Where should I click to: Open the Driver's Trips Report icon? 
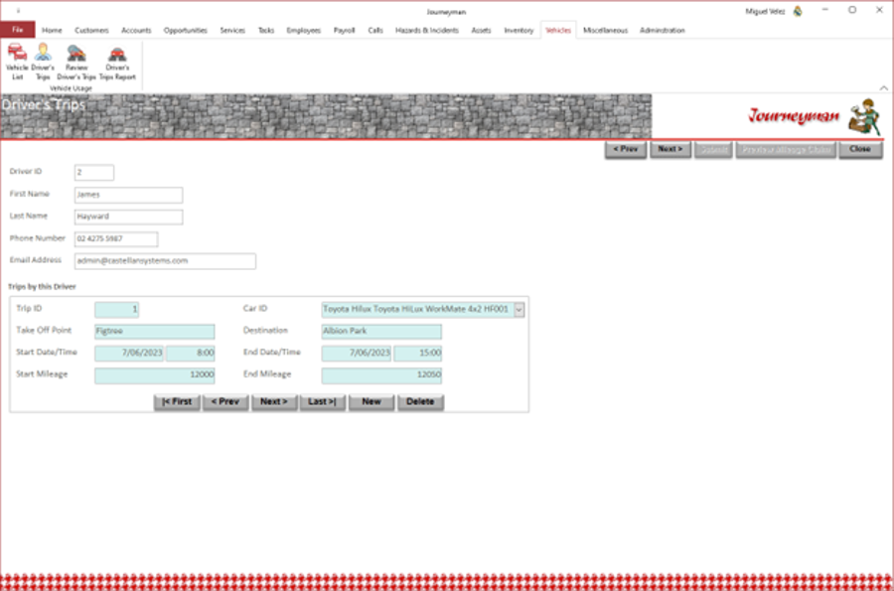click(117, 63)
